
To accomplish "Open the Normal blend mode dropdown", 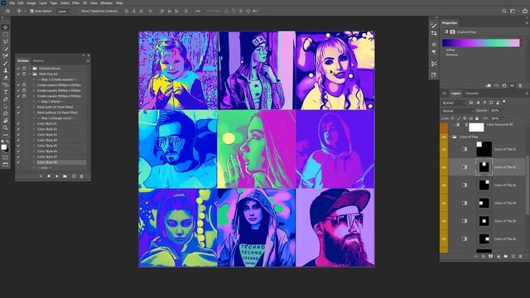I will point(457,111).
